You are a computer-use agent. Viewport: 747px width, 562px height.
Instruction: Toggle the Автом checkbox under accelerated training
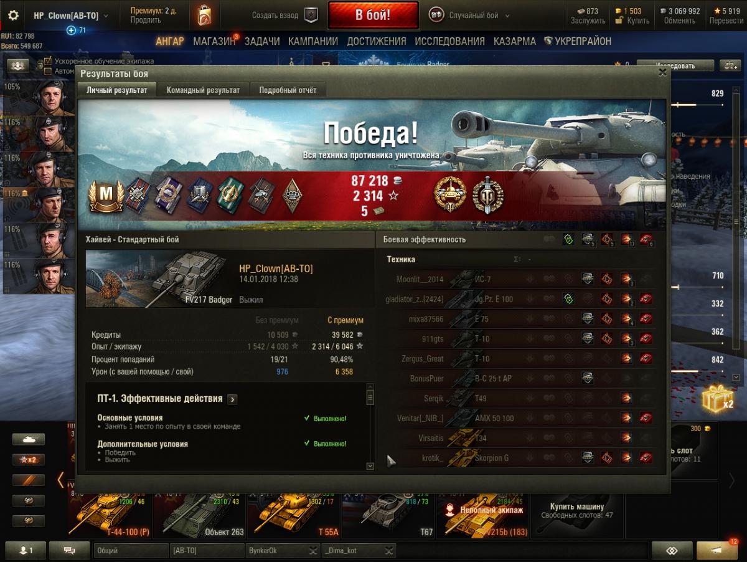click(x=49, y=71)
